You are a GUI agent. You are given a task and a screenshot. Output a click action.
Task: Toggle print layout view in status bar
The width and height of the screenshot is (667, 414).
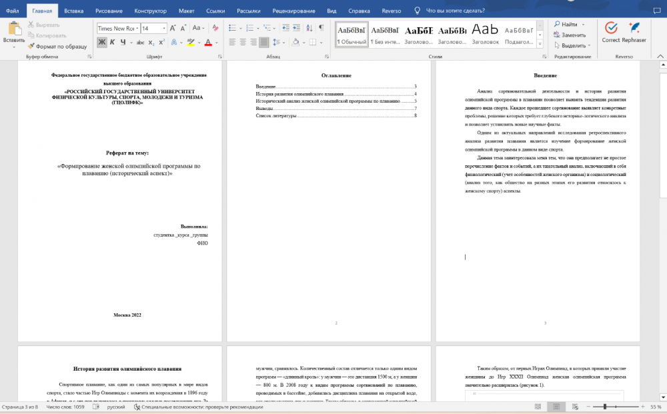point(556,407)
